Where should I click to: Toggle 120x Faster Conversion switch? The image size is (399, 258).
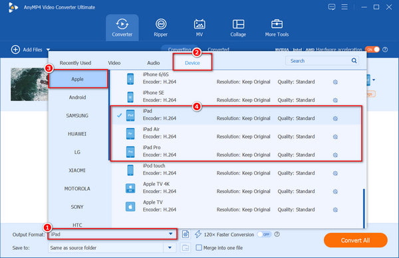(x=264, y=234)
